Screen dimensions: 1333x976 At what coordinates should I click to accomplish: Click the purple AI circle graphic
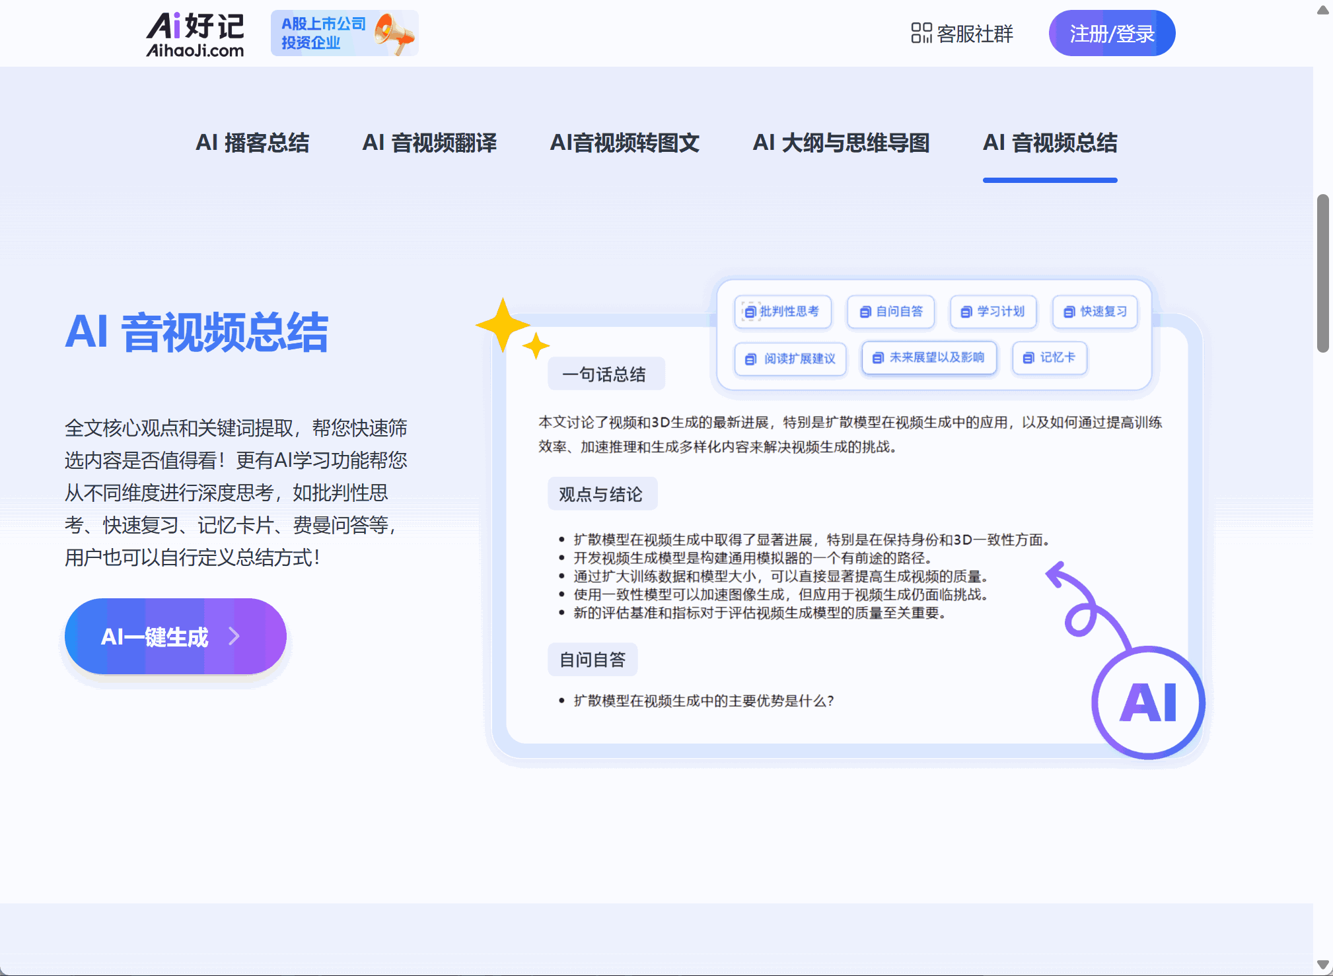[x=1147, y=702]
